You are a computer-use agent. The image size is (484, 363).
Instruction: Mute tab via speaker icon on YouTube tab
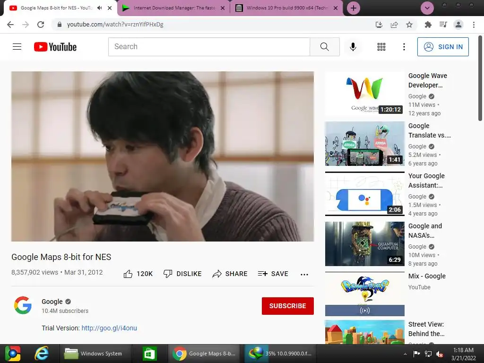pyautogui.click(x=99, y=8)
